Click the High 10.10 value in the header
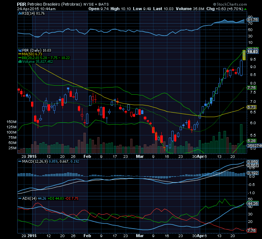The image size is (262, 239). [x=121, y=9]
